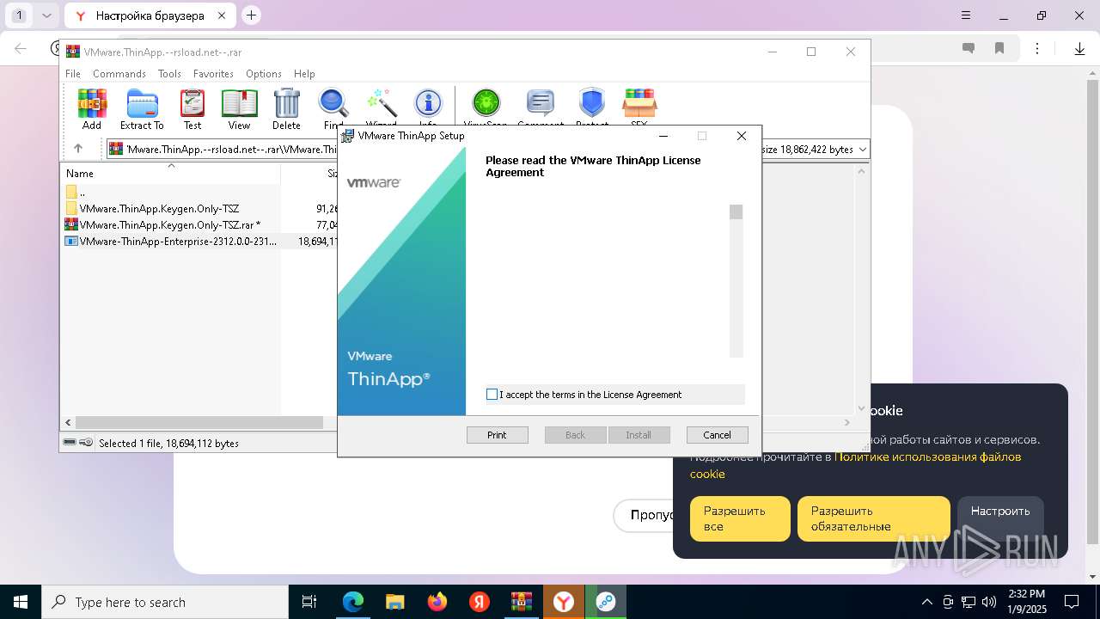Open Firefox from taskbar
Viewport: 1100px width, 619px height.
pos(437,602)
